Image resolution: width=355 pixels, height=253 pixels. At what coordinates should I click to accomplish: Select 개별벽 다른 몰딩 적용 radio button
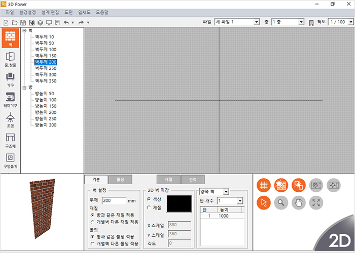pyautogui.click(x=92, y=243)
